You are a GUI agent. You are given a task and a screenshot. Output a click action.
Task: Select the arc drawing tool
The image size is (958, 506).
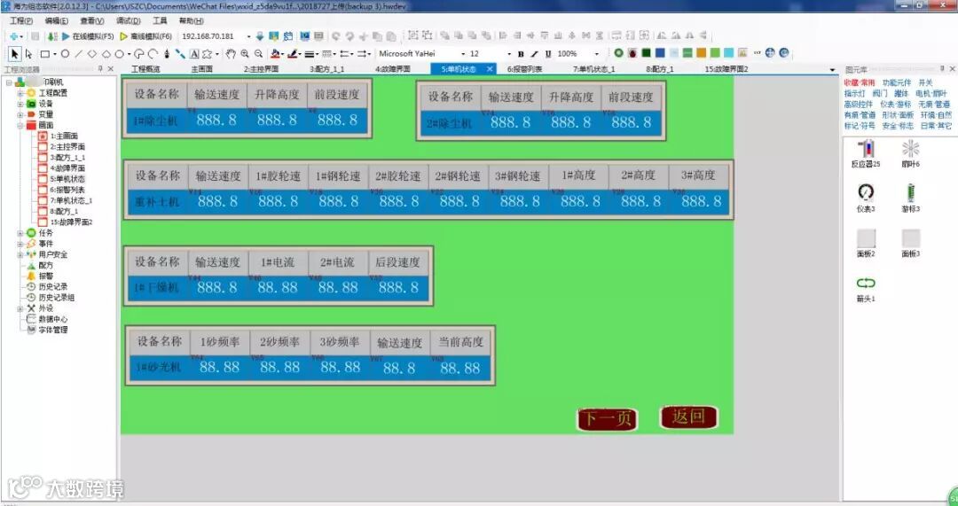[153, 54]
